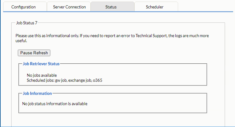Click 'exchange job' in scheduled jobs list

[79, 80]
